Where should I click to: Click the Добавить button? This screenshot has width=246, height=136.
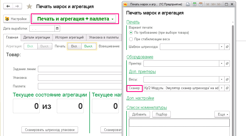[x=139, y=114]
